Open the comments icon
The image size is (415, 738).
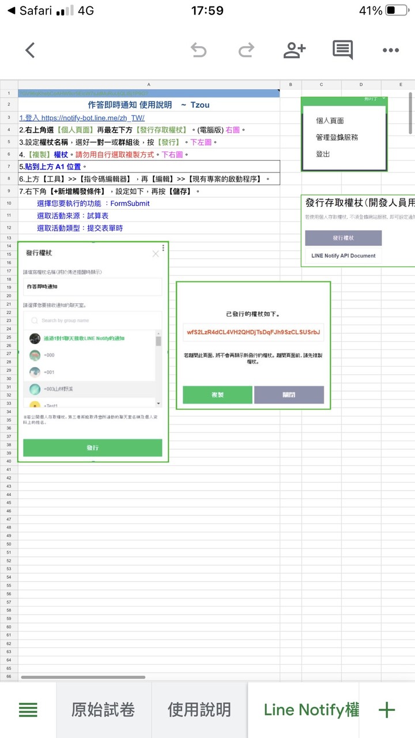tap(342, 50)
